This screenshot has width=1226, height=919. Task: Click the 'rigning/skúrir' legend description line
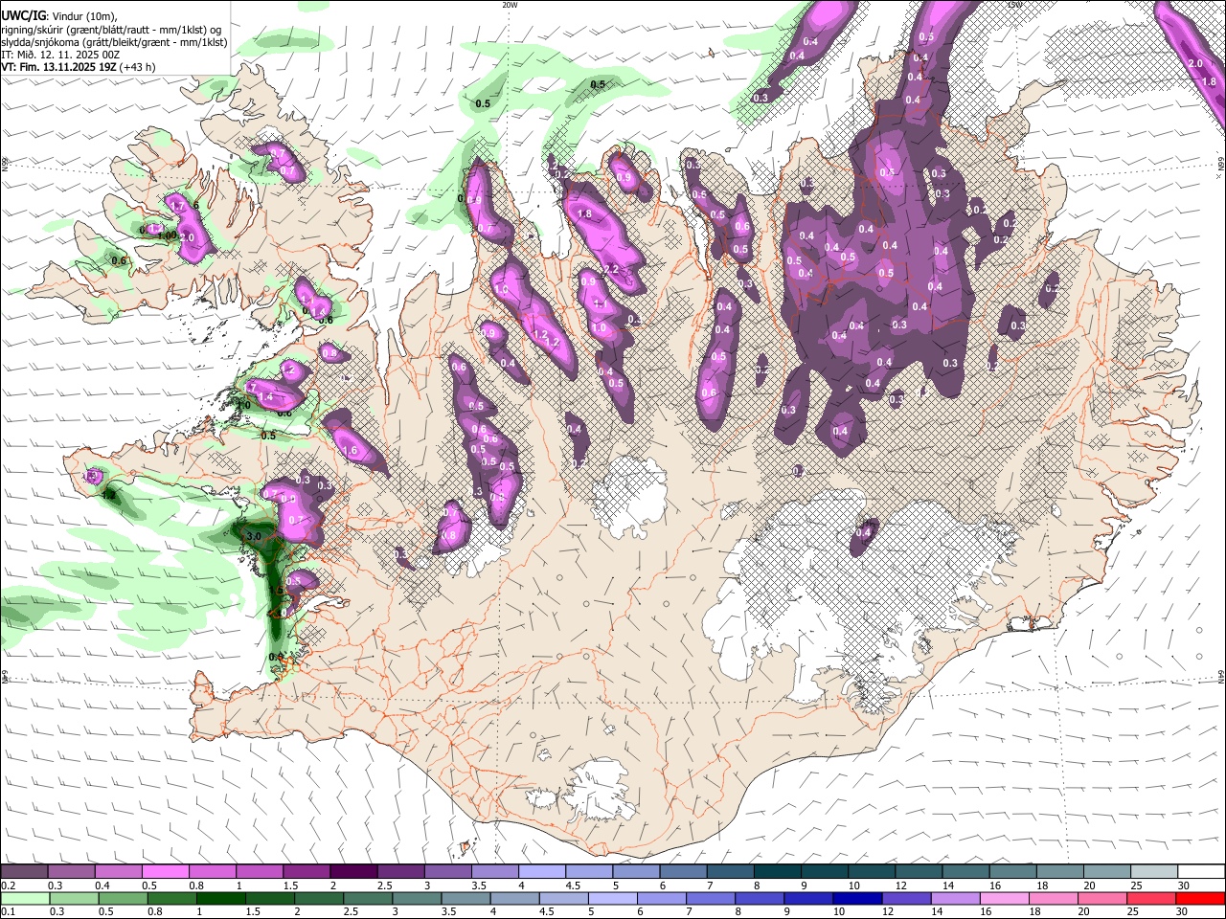(x=111, y=29)
